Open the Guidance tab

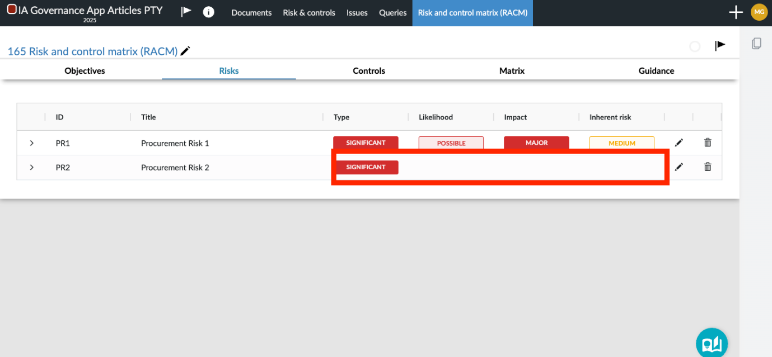(x=656, y=70)
